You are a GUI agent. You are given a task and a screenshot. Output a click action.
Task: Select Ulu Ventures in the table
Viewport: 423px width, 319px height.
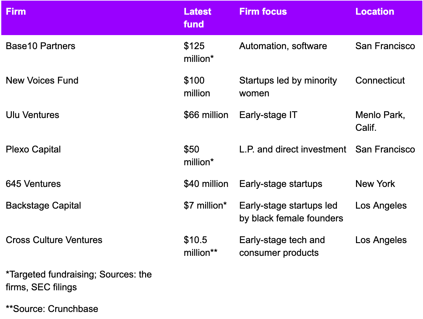(x=33, y=115)
